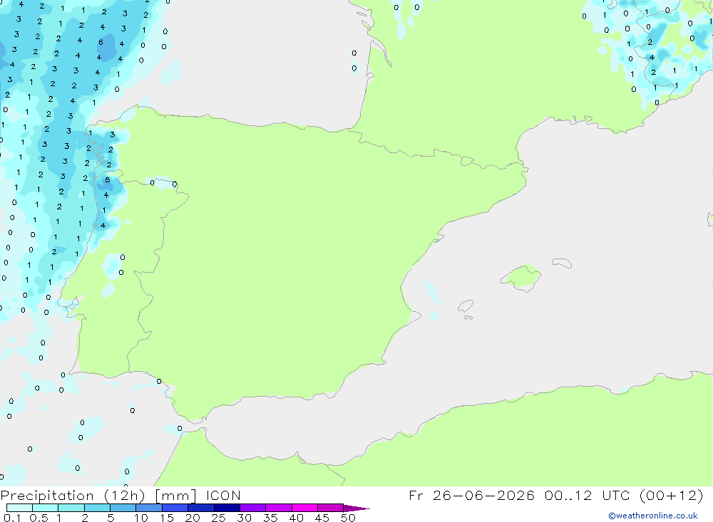Select the 45–50 mm legend swatch
713x522 pixels.
tap(330, 508)
